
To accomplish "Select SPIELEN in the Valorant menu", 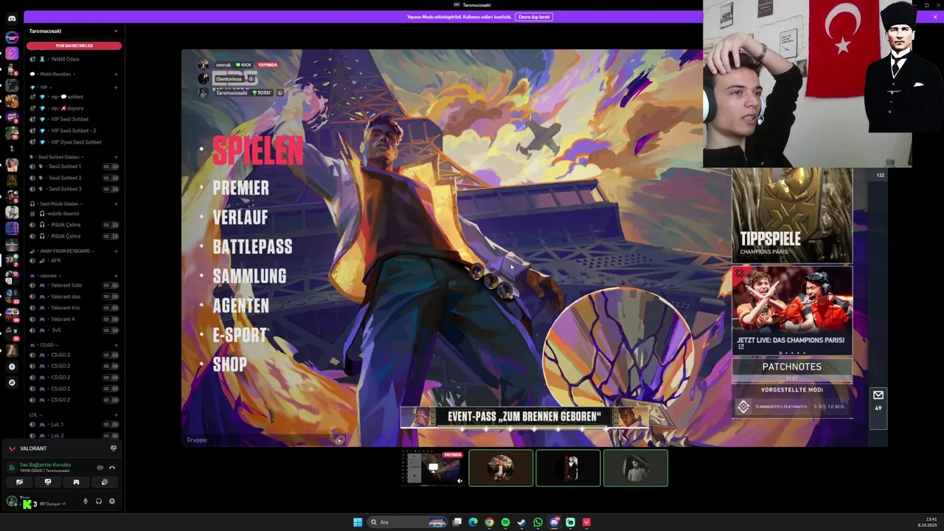I will [x=257, y=150].
